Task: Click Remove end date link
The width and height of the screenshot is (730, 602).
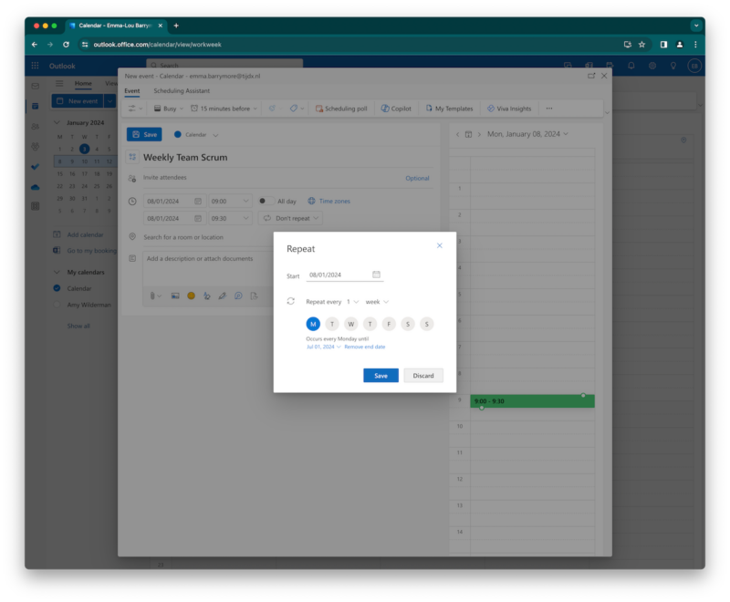Action: 364,347
